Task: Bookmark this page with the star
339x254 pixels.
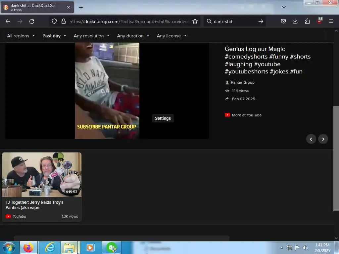Action: pos(195,21)
